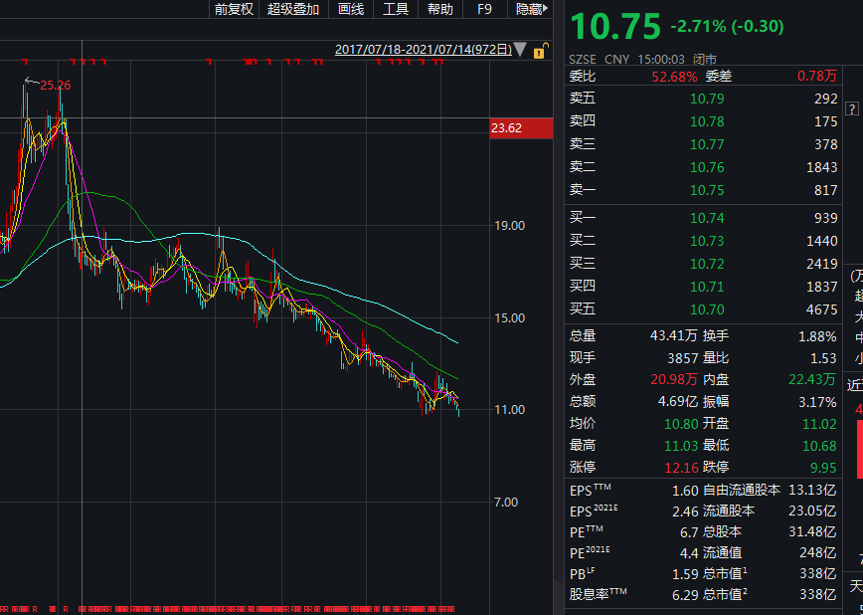Select the 画线 drawing tool menu
This screenshot has width=863, height=615.
coord(351,9)
